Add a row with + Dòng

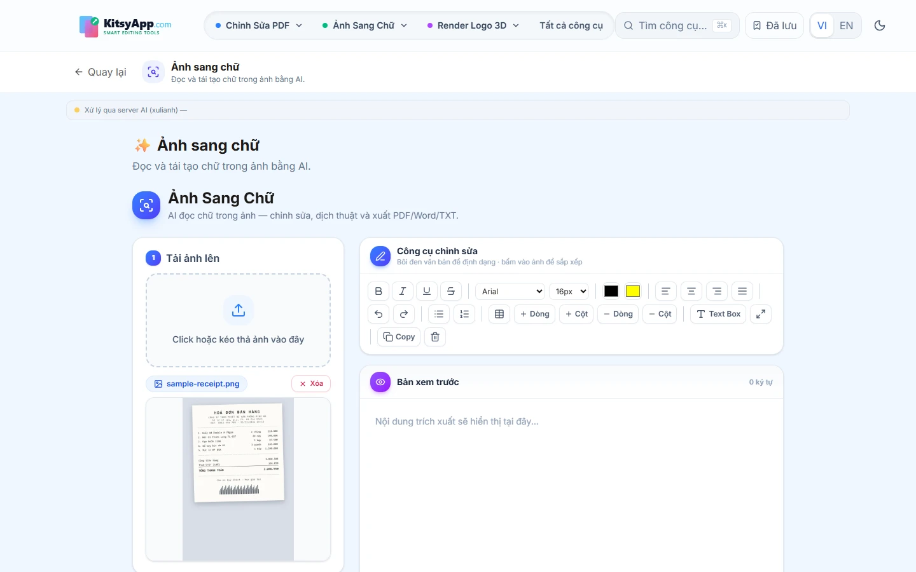point(535,314)
